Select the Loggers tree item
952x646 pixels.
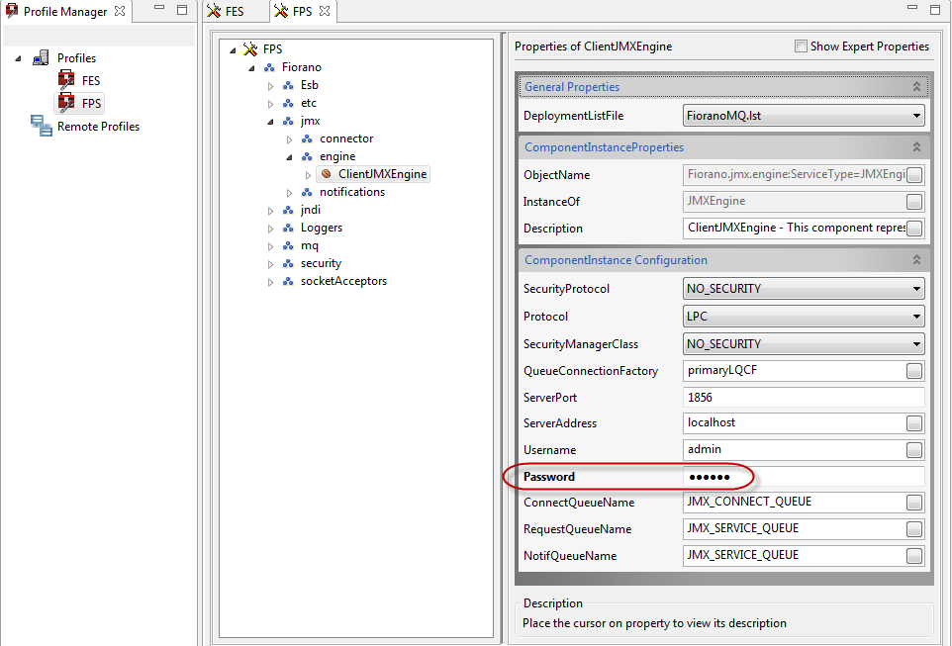tap(322, 228)
